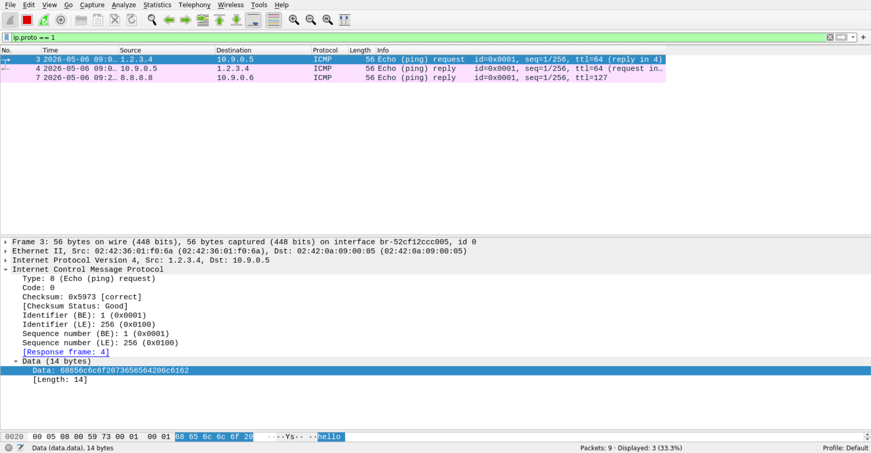Clear the display filter

[x=830, y=37]
